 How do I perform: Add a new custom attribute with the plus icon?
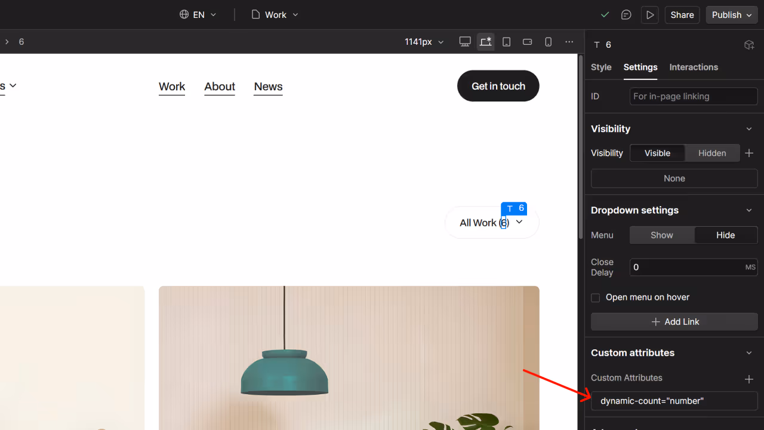point(749,379)
